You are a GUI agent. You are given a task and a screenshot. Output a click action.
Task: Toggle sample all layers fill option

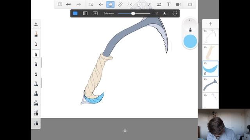165,14
